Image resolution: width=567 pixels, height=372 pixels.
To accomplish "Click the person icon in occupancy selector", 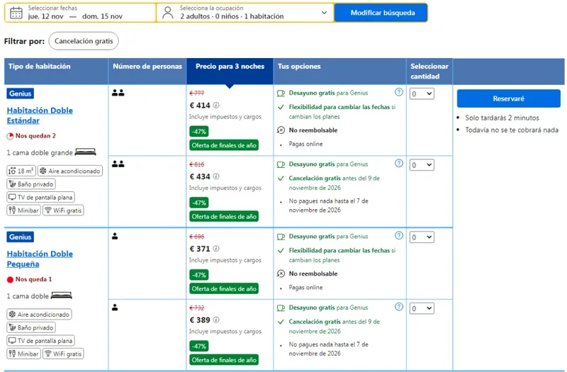I will point(167,13).
